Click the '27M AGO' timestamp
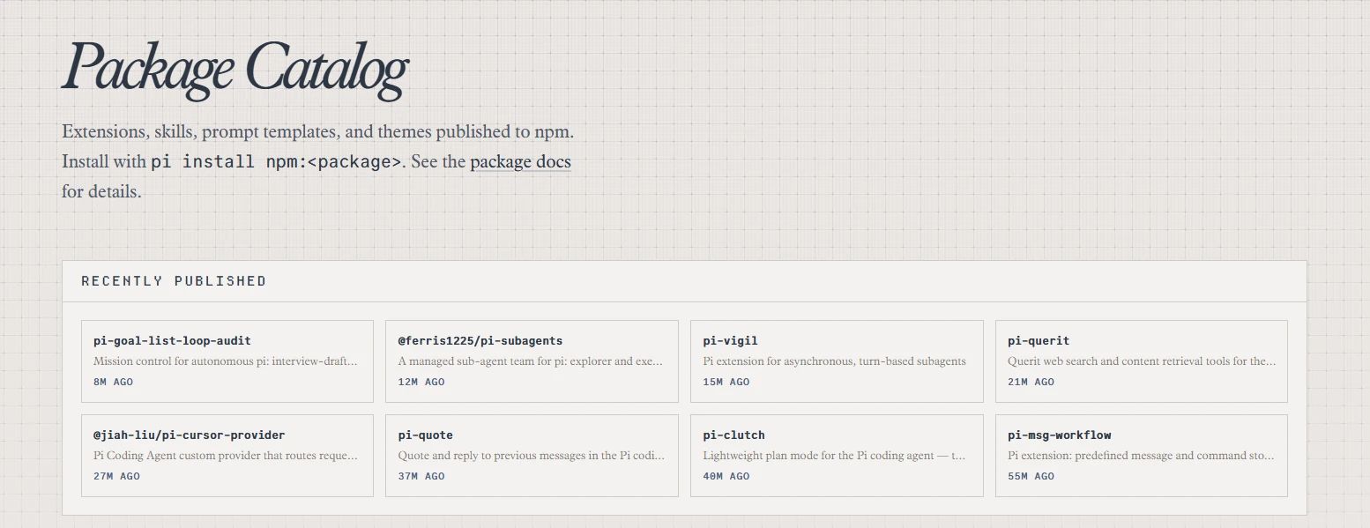 pos(116,476)
